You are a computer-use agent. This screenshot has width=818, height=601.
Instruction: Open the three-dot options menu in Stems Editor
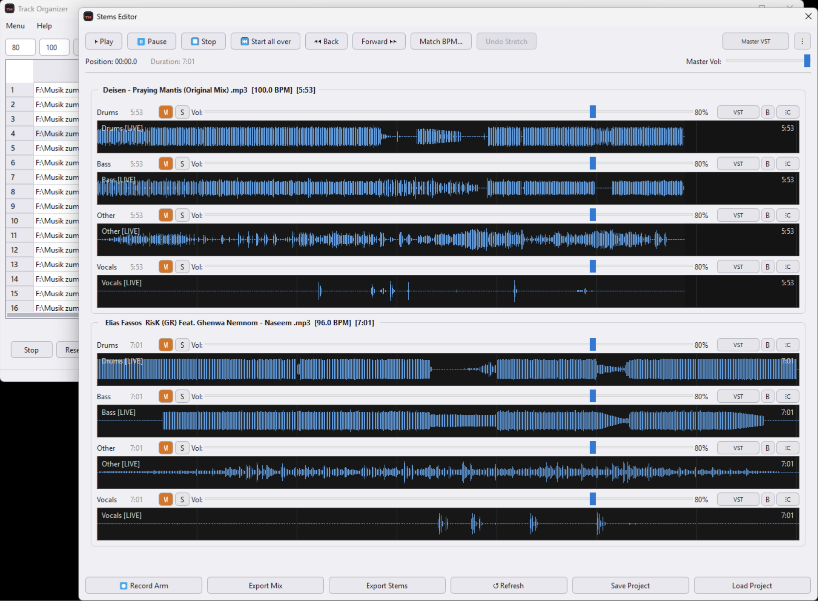point(802,41)
